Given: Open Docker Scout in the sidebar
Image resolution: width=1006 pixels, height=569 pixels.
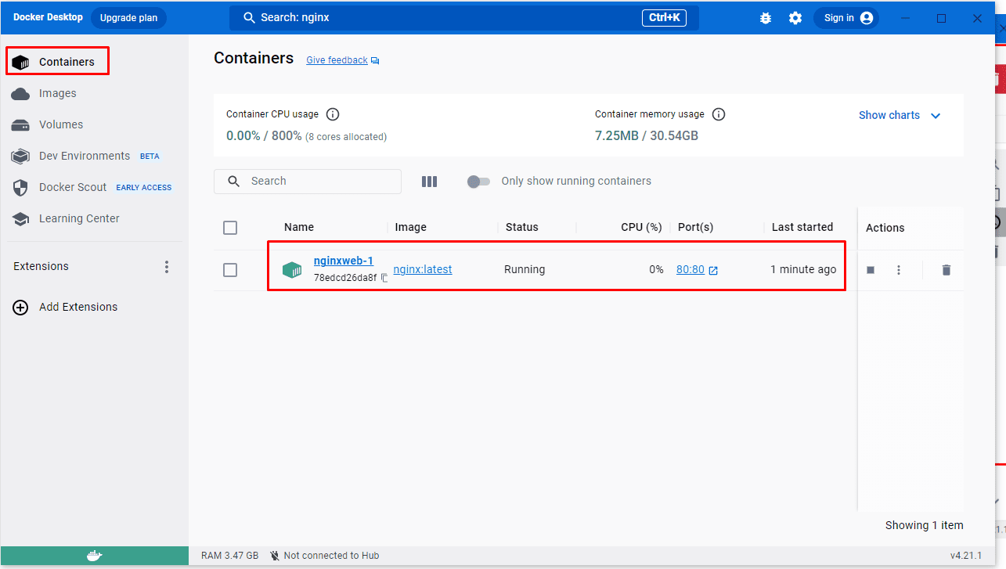Looking at the screenshot, I should (91, 187).
